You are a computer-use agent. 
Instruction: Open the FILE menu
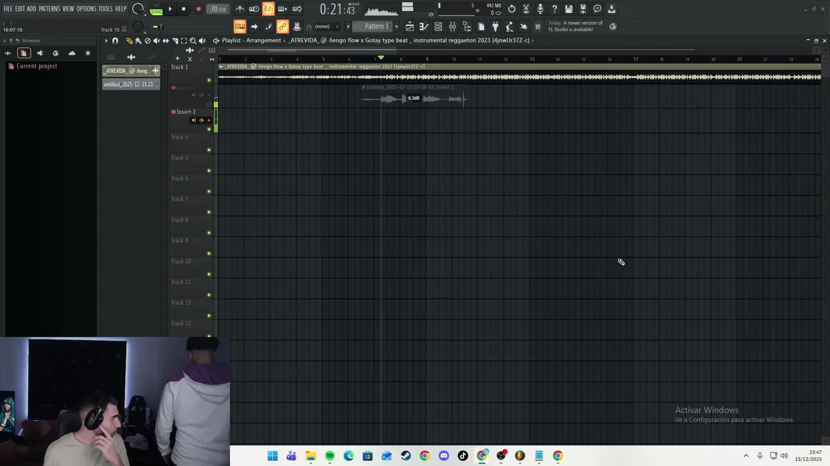click(x=8, y=9)
